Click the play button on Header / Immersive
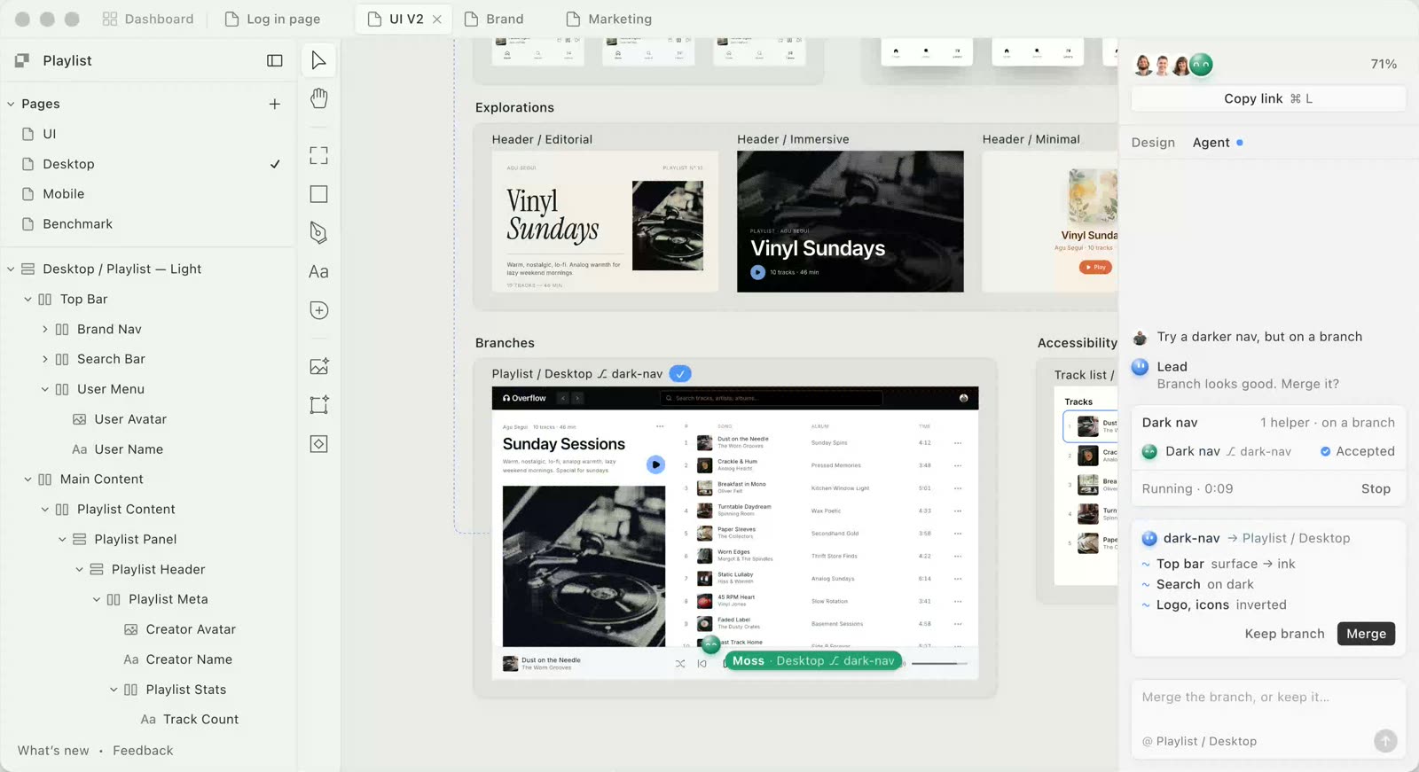Viewport: 1419px width, 772px height. coord(757,272)
